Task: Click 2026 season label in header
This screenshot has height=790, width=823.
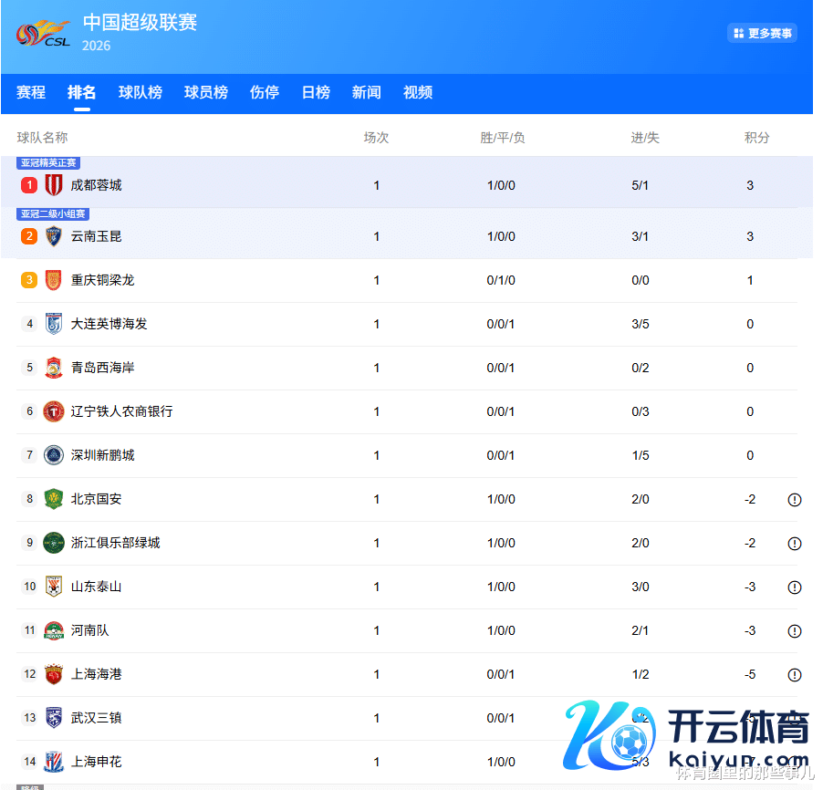Action: [x=97, y=46]
